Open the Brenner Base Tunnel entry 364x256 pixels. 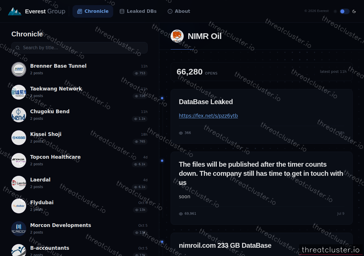pos(79,69)
